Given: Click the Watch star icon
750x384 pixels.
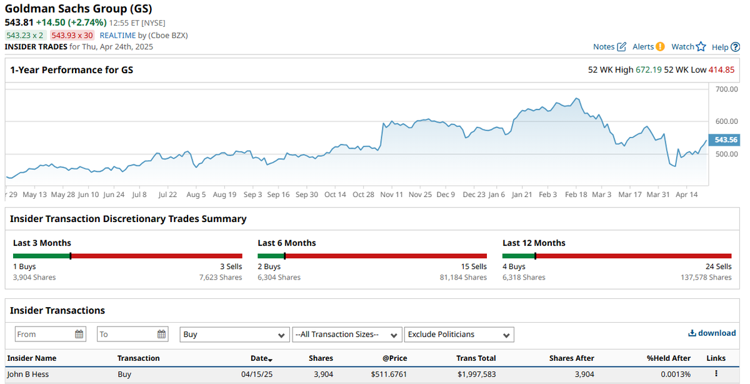Looking at the screenshot, I should point(701,47).
